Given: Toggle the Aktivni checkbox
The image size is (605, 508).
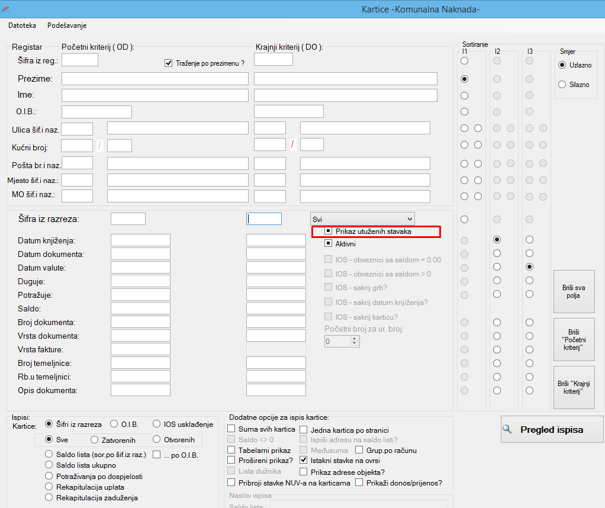Looking at the screenshot, I should tap(329, 243).
